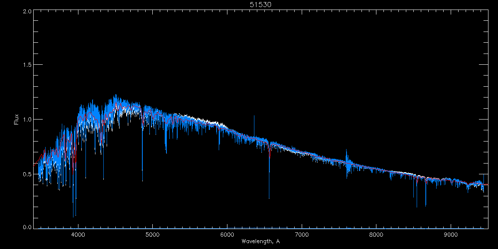Click the Wavelength, A x-axis label
Image resolution: width=498 pixels, height=249 pixels.
(260, 241)
